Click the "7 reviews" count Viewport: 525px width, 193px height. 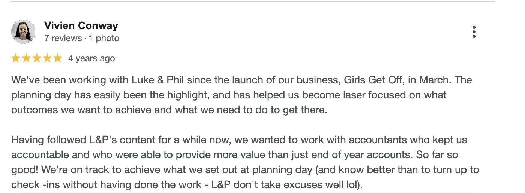(63, 38)
